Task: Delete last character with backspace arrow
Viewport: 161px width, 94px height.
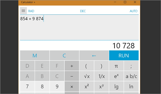Action: point(94,55)
